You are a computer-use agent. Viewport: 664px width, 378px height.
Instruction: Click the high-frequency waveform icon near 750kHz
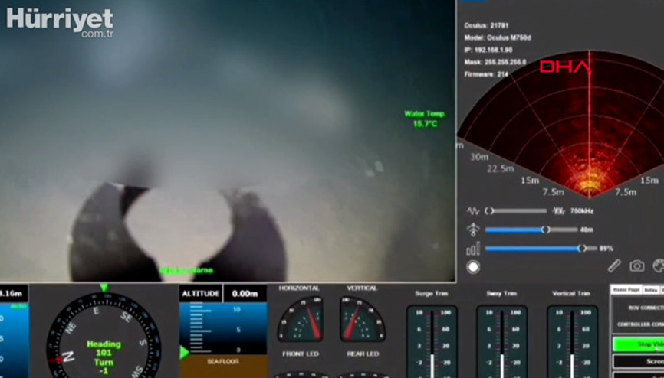559,210
